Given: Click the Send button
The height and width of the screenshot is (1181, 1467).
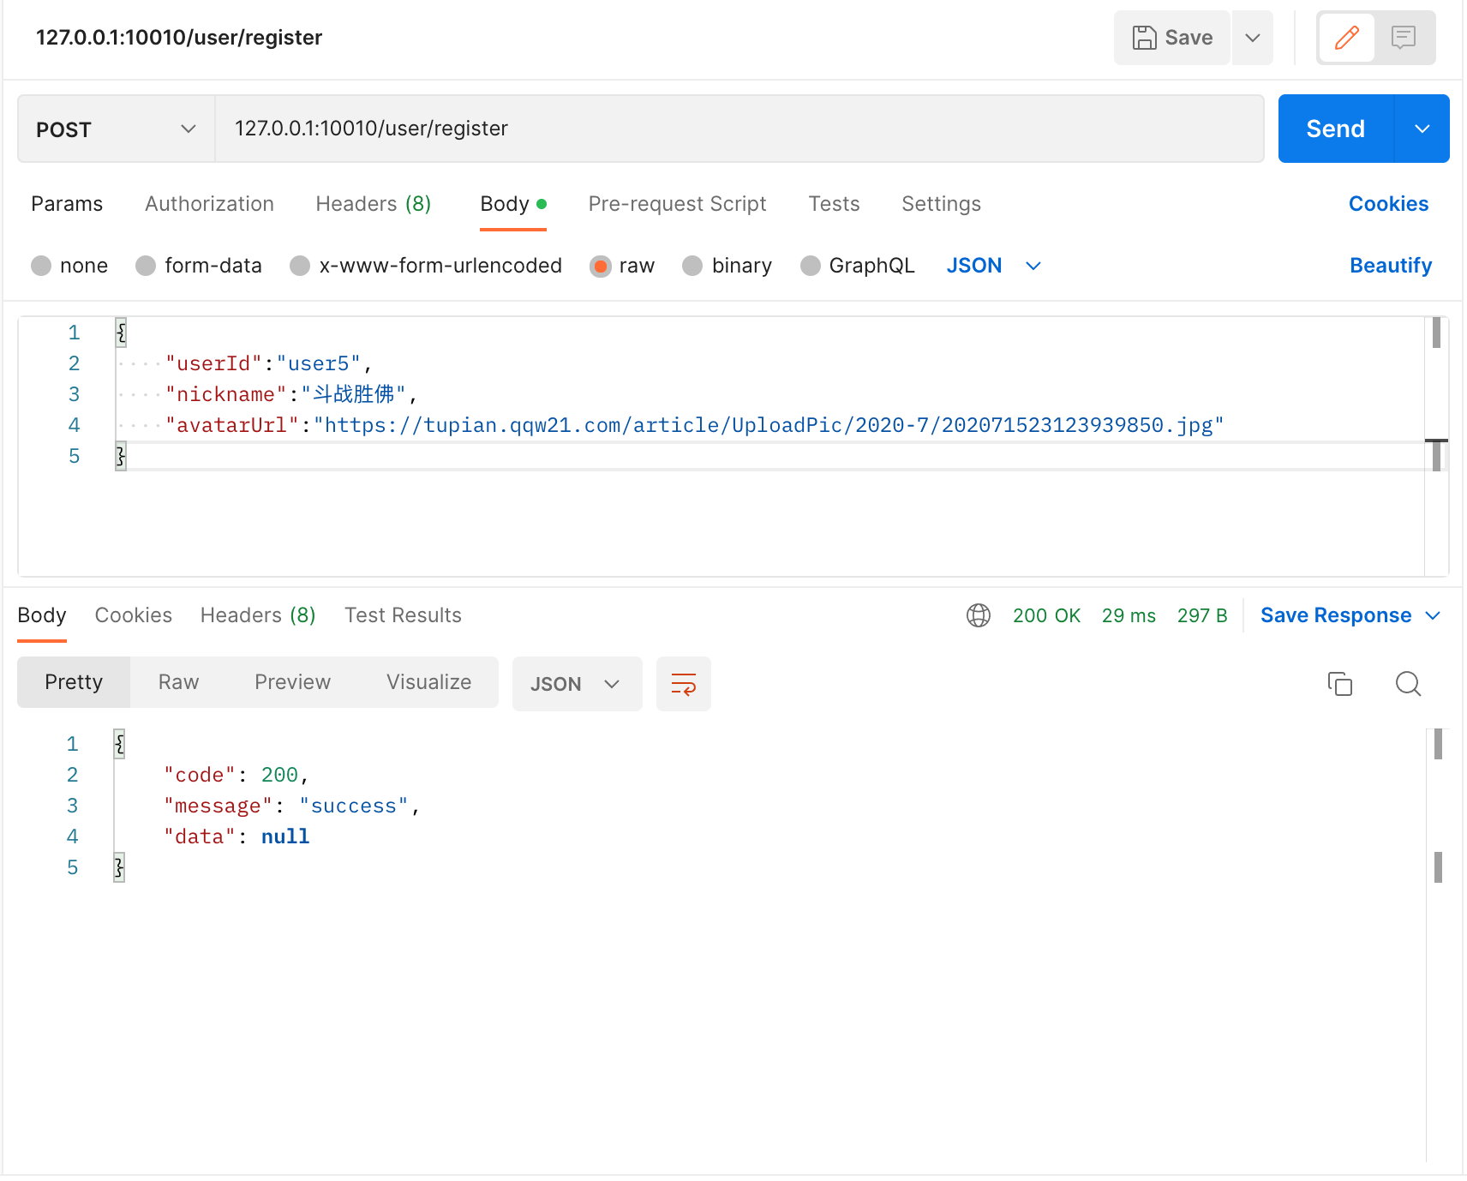Looking at the screenshot, I should (x=1334, y=129).
